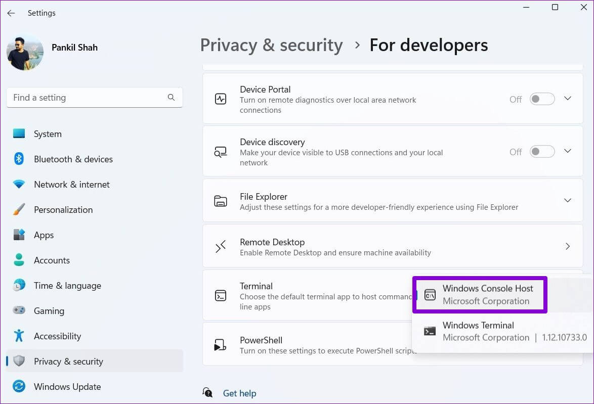The width and height of the screenshot is (594, 404).
Task: Enable the Device discovery switch
Action: coord(542,152)
